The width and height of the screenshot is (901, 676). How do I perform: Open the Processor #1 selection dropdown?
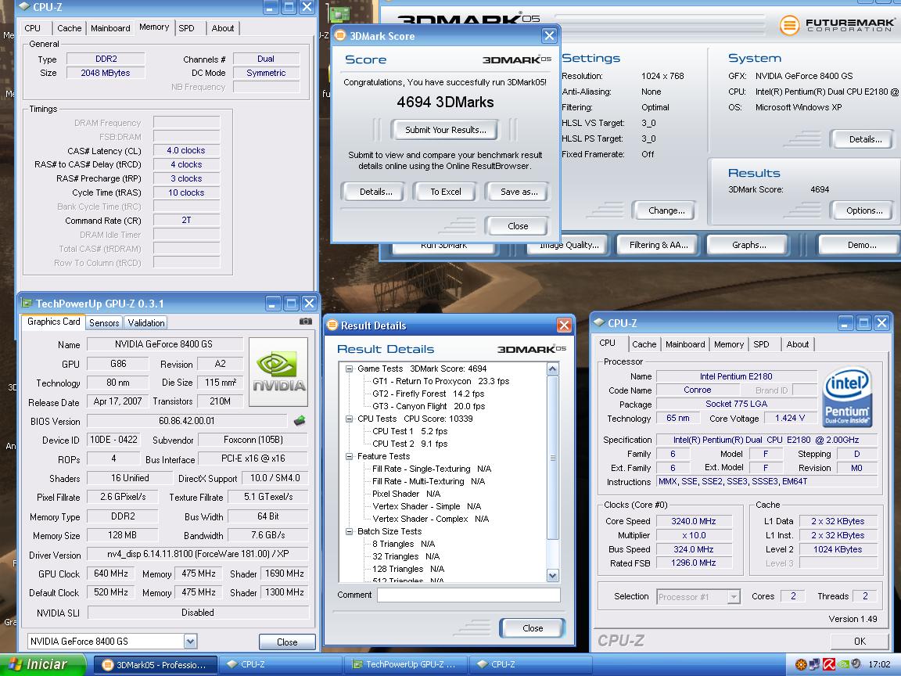coord(733,597)
